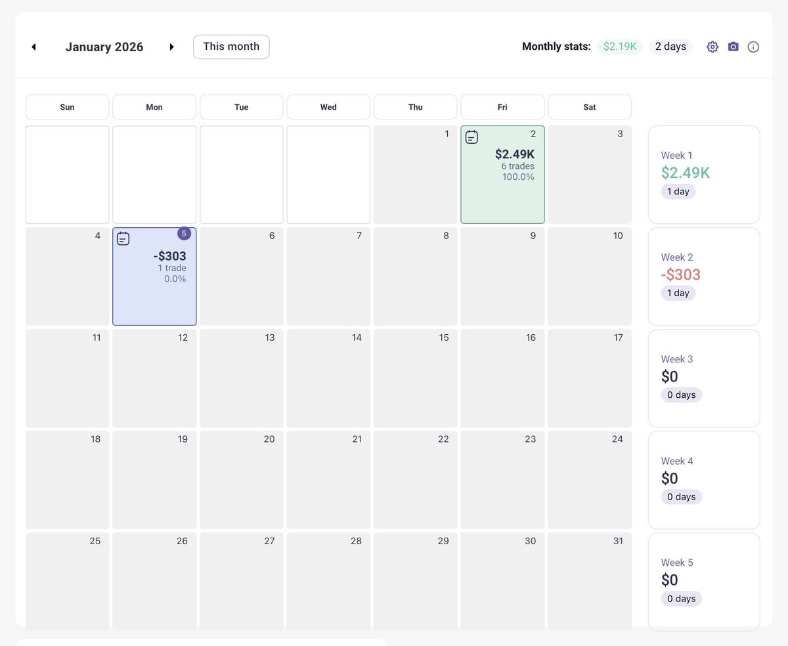The image size is (788, 646).
Task: Select the January 8 day cell
Action: (416, 276)
